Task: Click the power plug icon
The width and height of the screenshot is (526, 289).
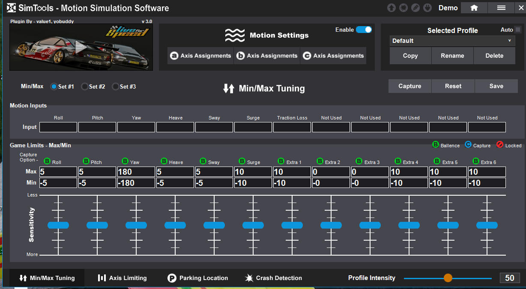Action: tap(427, 8)
